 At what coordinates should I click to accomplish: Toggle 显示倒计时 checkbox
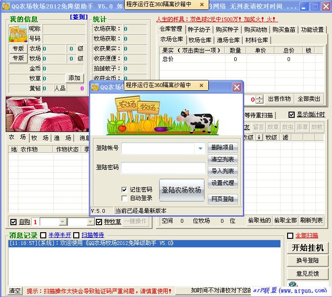pos(291,115)
